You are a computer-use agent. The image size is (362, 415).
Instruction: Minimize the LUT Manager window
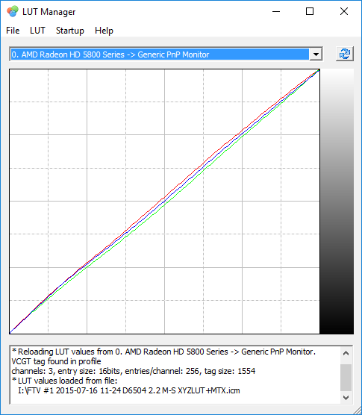tap(276, 11)
